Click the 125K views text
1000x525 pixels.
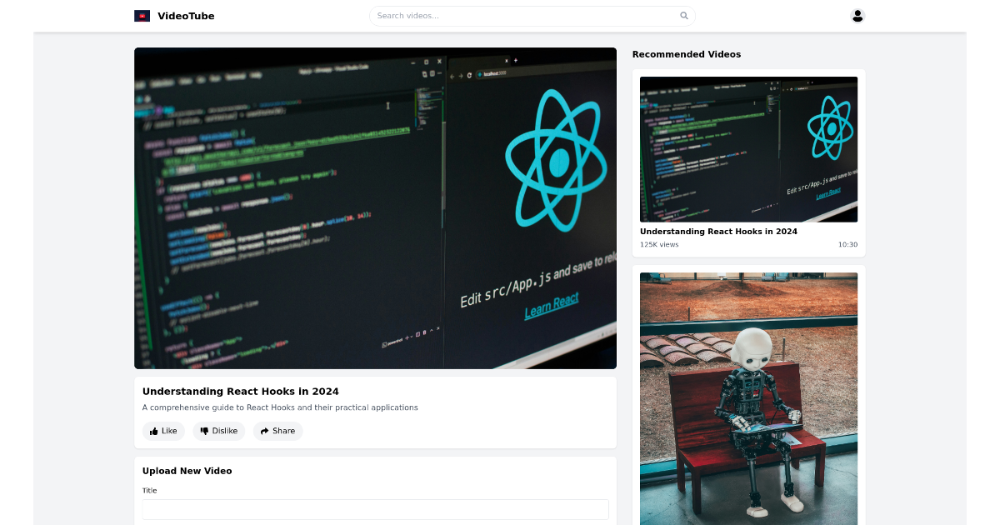(658, 244)
